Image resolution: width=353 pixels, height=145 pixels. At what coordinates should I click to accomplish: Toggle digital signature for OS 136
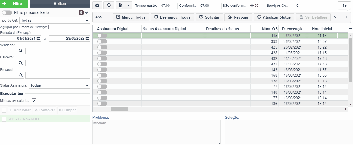102,104
